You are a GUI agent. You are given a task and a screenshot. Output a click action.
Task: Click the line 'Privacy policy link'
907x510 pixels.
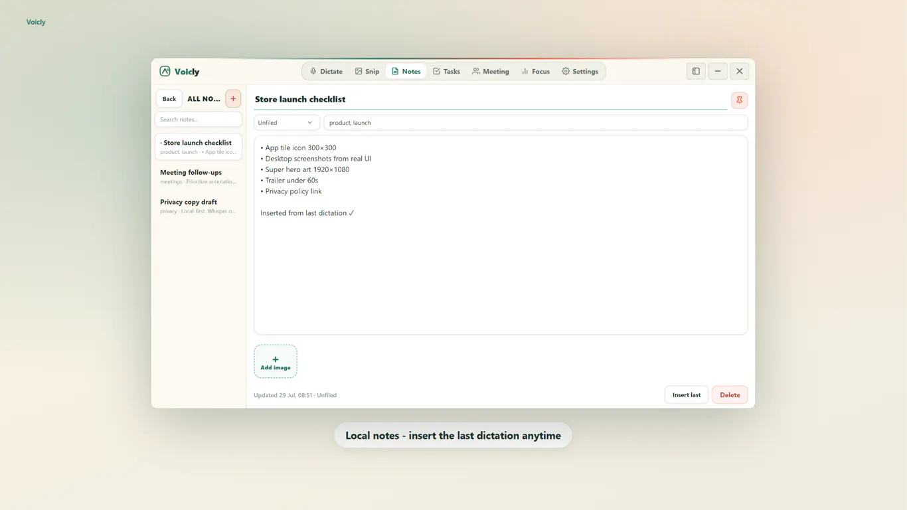[x=291, y=191]
